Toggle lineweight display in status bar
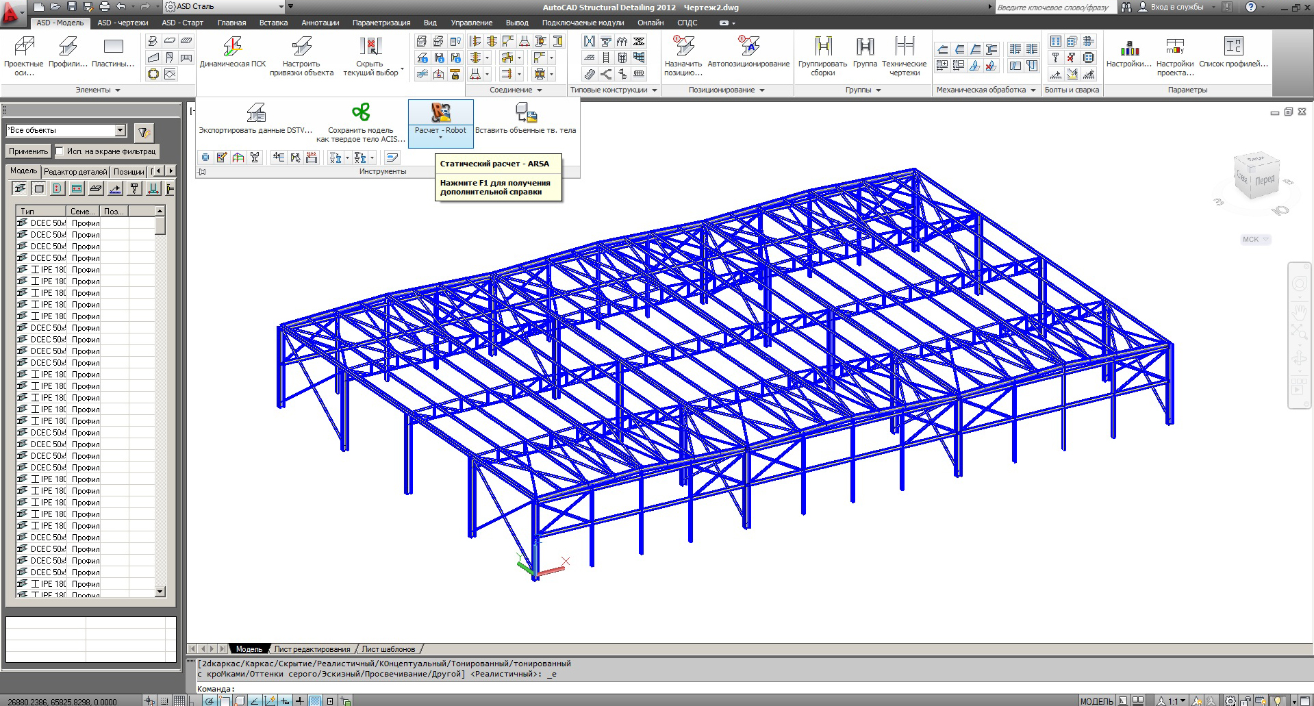The image size is (1314, 706). coord(299,701)
